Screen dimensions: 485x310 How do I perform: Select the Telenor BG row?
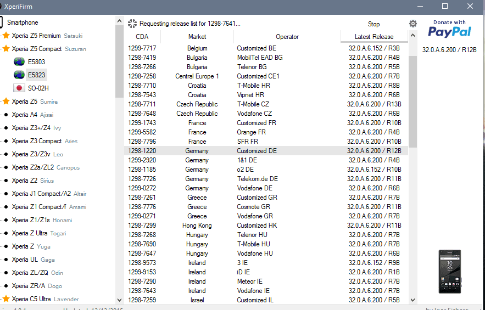point(266,67)
